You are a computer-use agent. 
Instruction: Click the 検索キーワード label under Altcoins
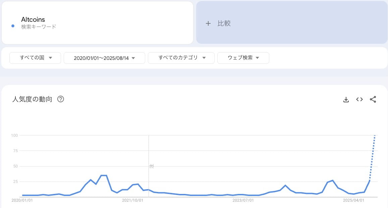(39, 27)
